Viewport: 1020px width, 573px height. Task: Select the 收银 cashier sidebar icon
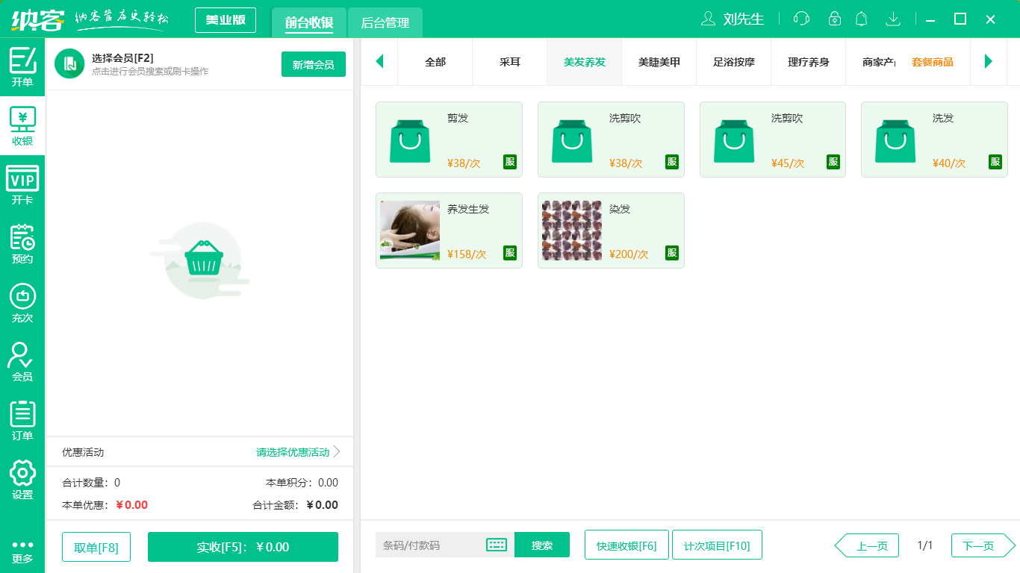[22, 126]
